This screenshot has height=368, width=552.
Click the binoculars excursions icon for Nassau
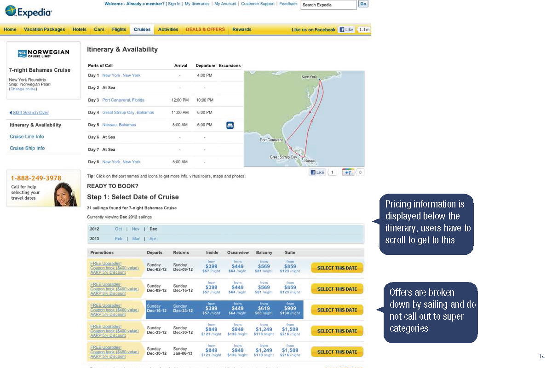[x=230, y=125]
